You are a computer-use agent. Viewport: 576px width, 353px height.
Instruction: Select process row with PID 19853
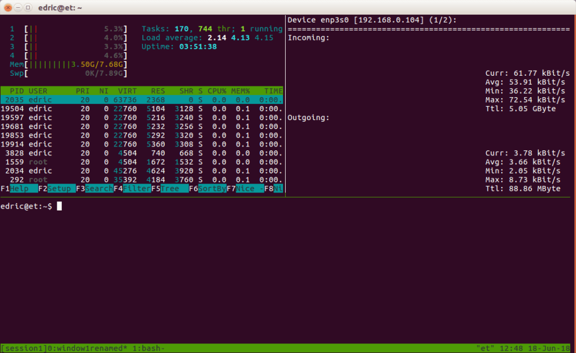(x=142, y=135)
